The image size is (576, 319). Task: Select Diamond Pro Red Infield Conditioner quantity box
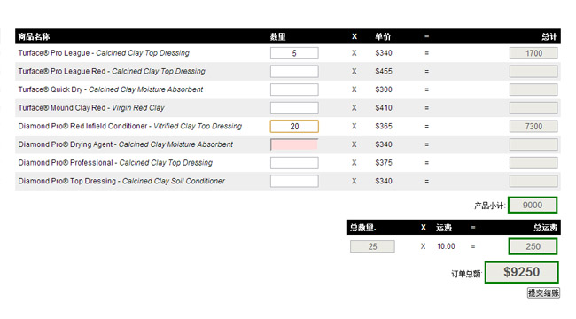click(294, 126)
